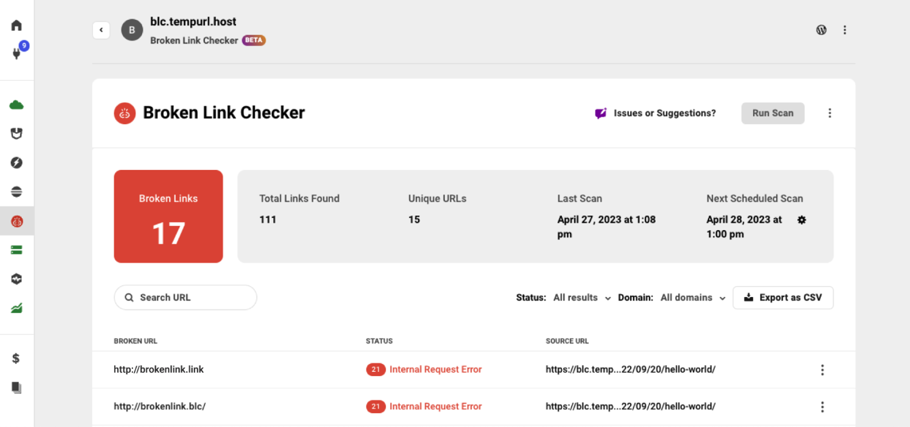Click the Next Scheduled Scan date text
Viewport: 910px width, 427px height.
(744, 227)
